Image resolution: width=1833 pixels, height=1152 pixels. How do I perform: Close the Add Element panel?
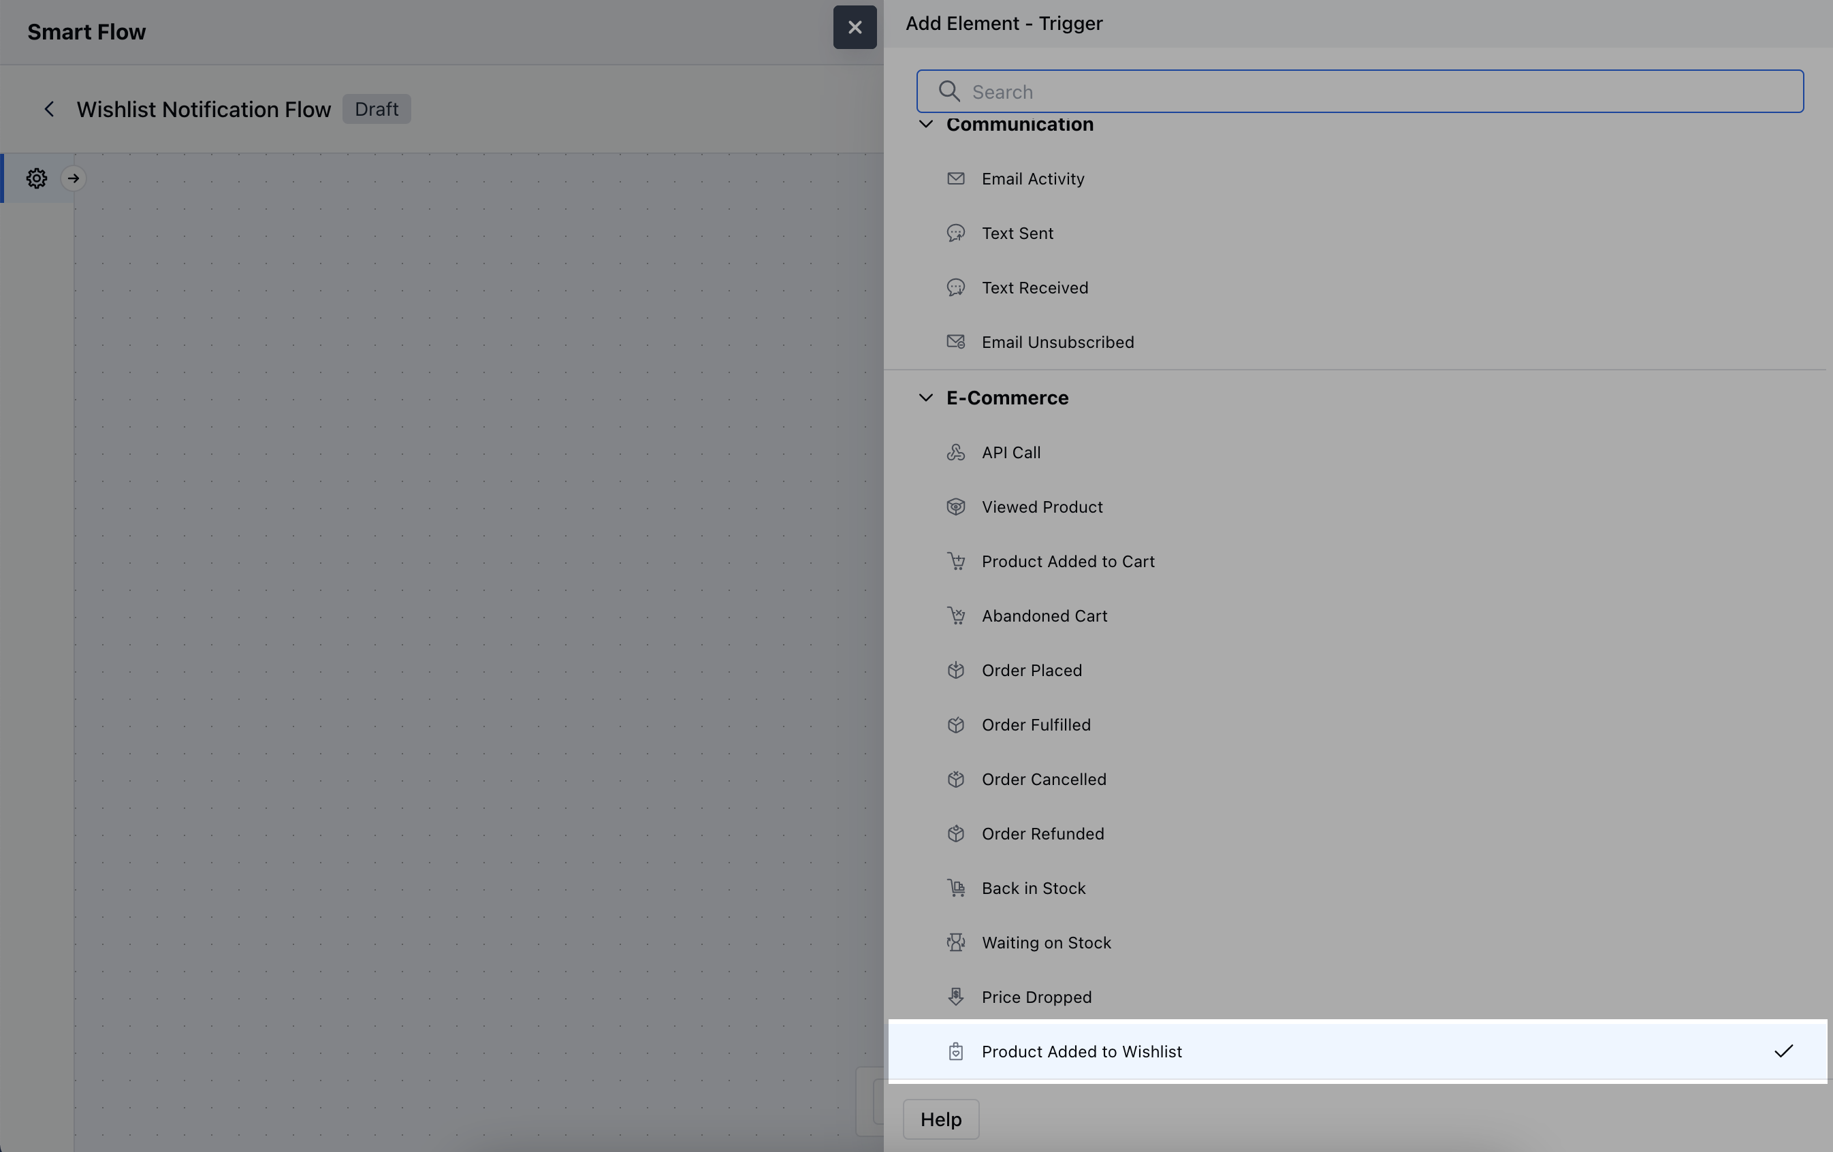pyautogui.click(x=855, y=27)
